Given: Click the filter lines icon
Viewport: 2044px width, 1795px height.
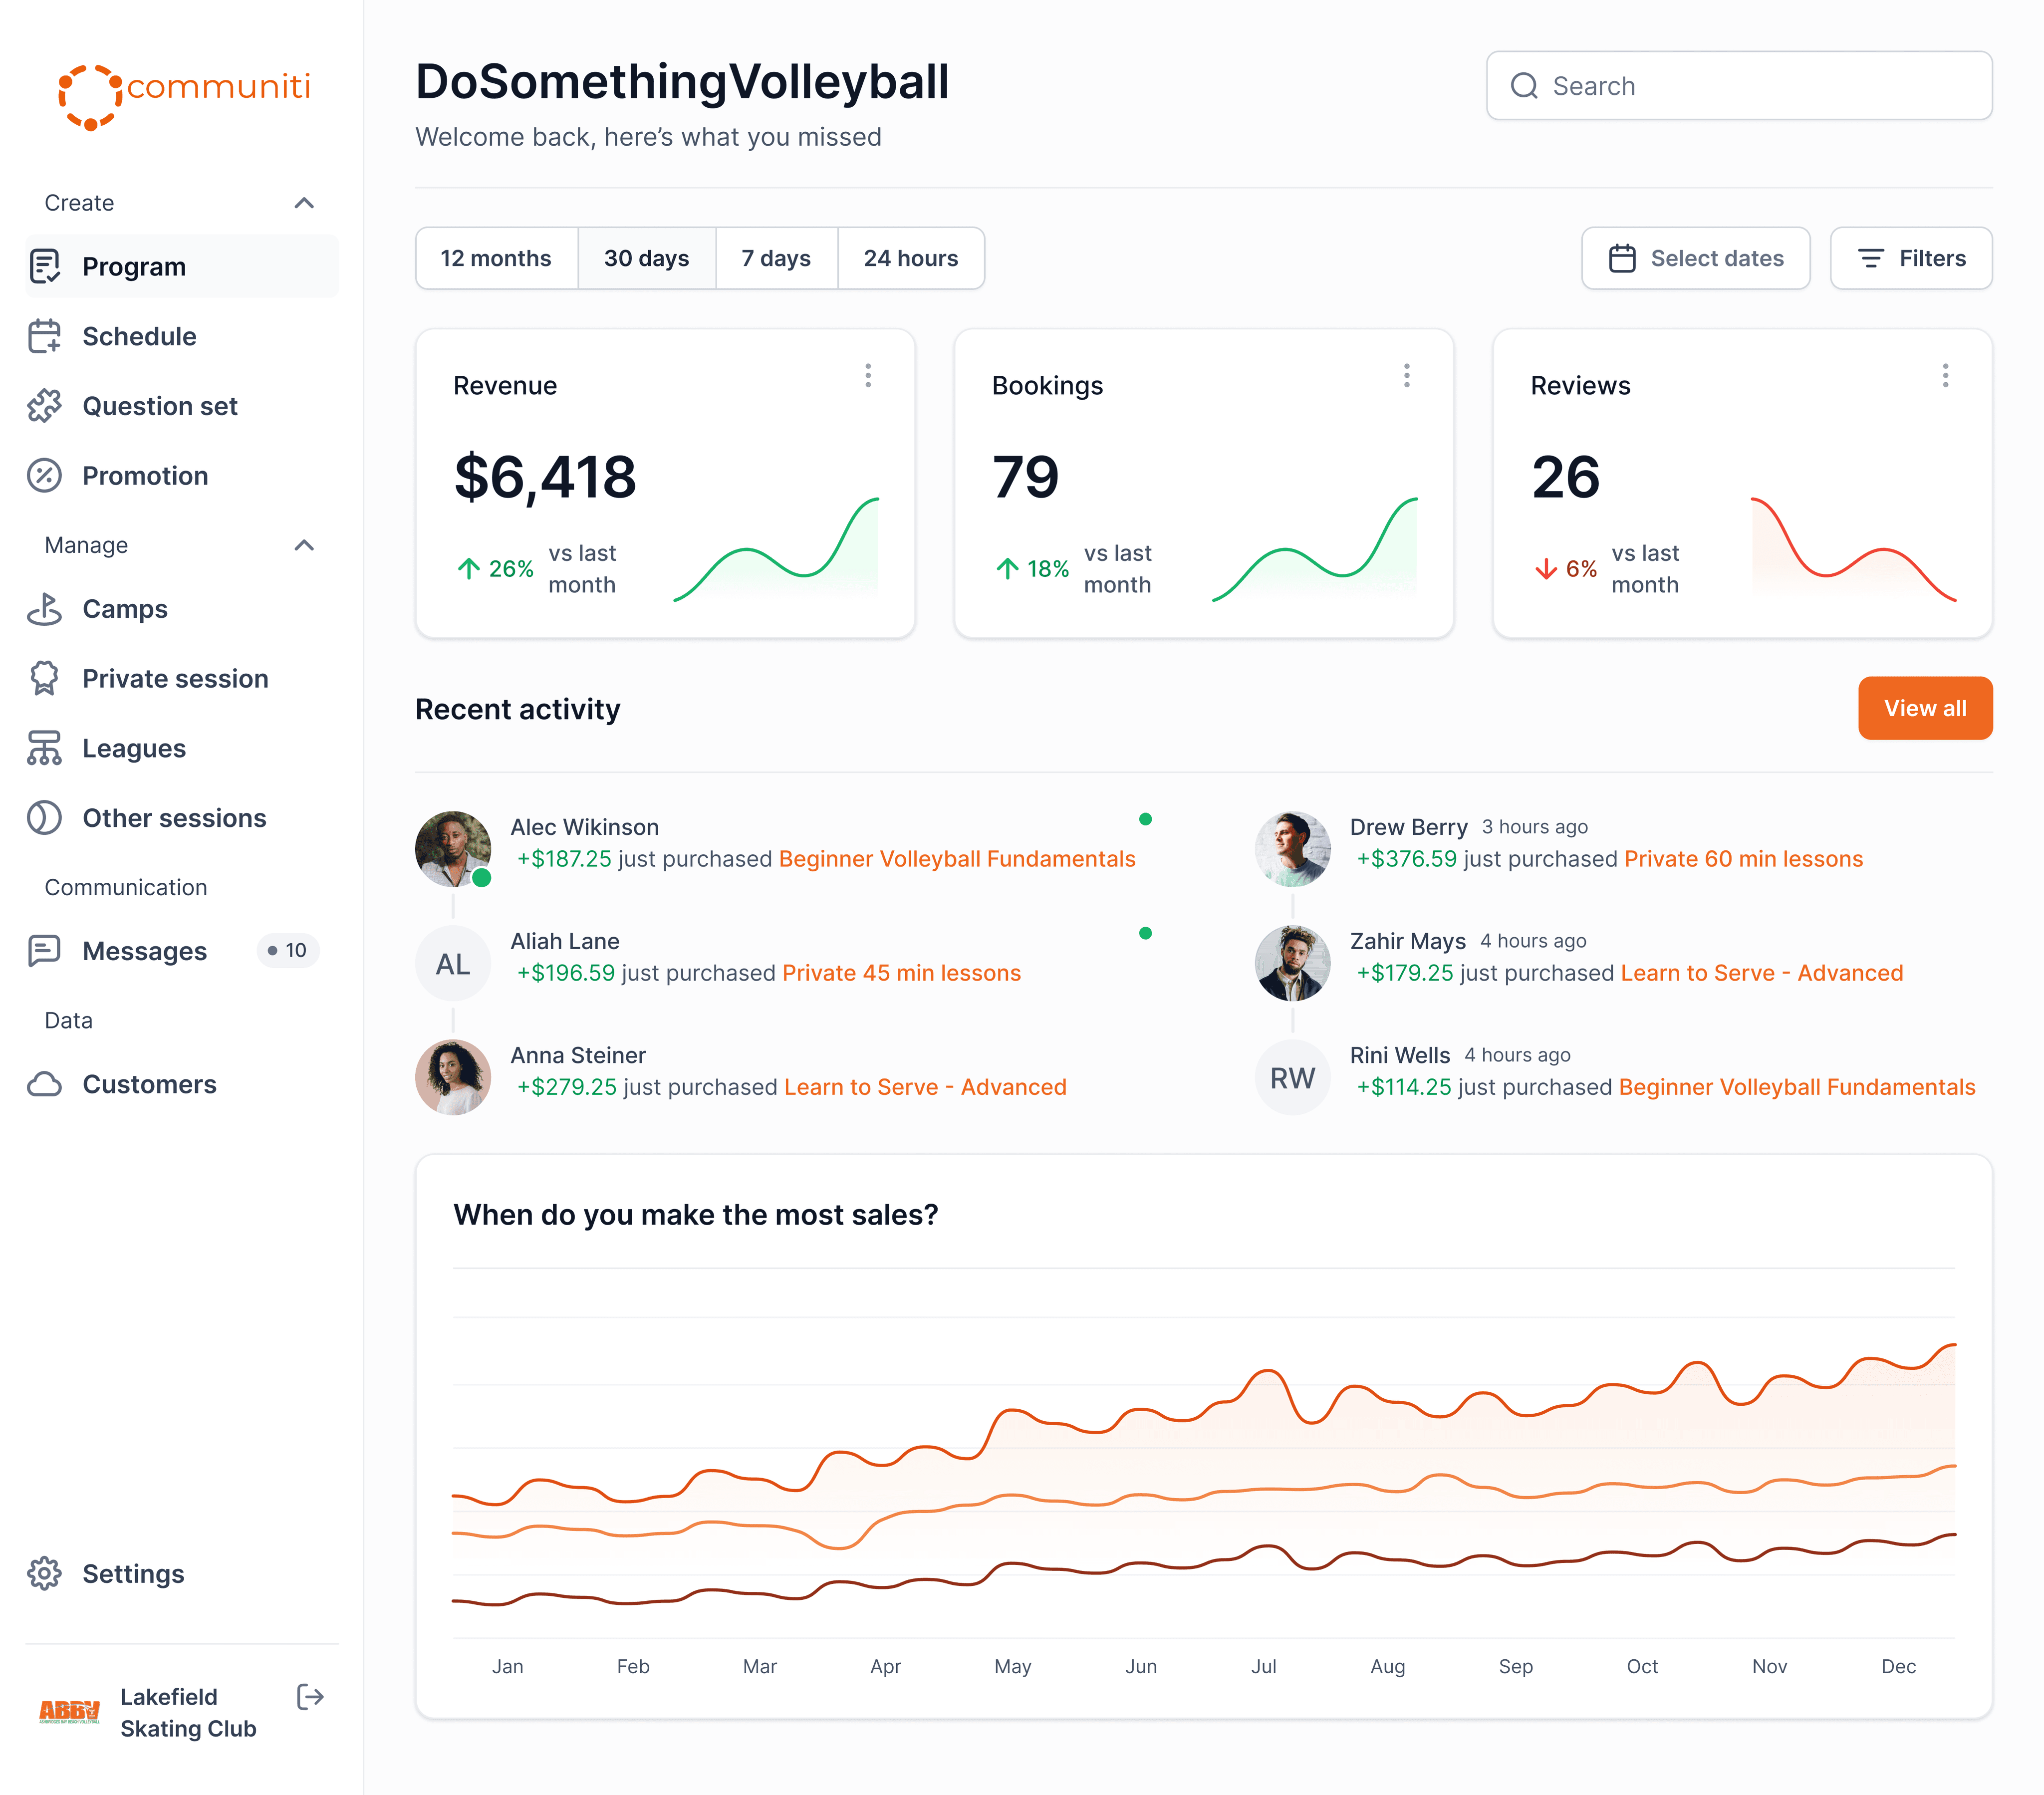Looking at the screenshot, I should coord(1871,259).
